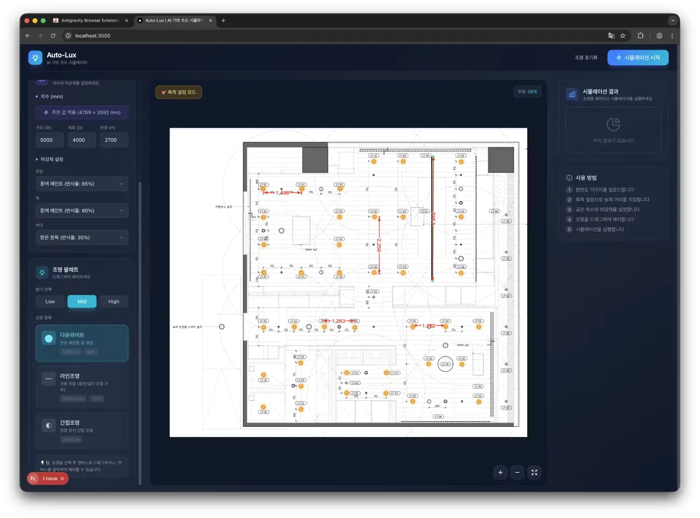This screenshot has width=700, height=518.
Task: Expand the browser tab search chevron
Action: tap(672, 21)
